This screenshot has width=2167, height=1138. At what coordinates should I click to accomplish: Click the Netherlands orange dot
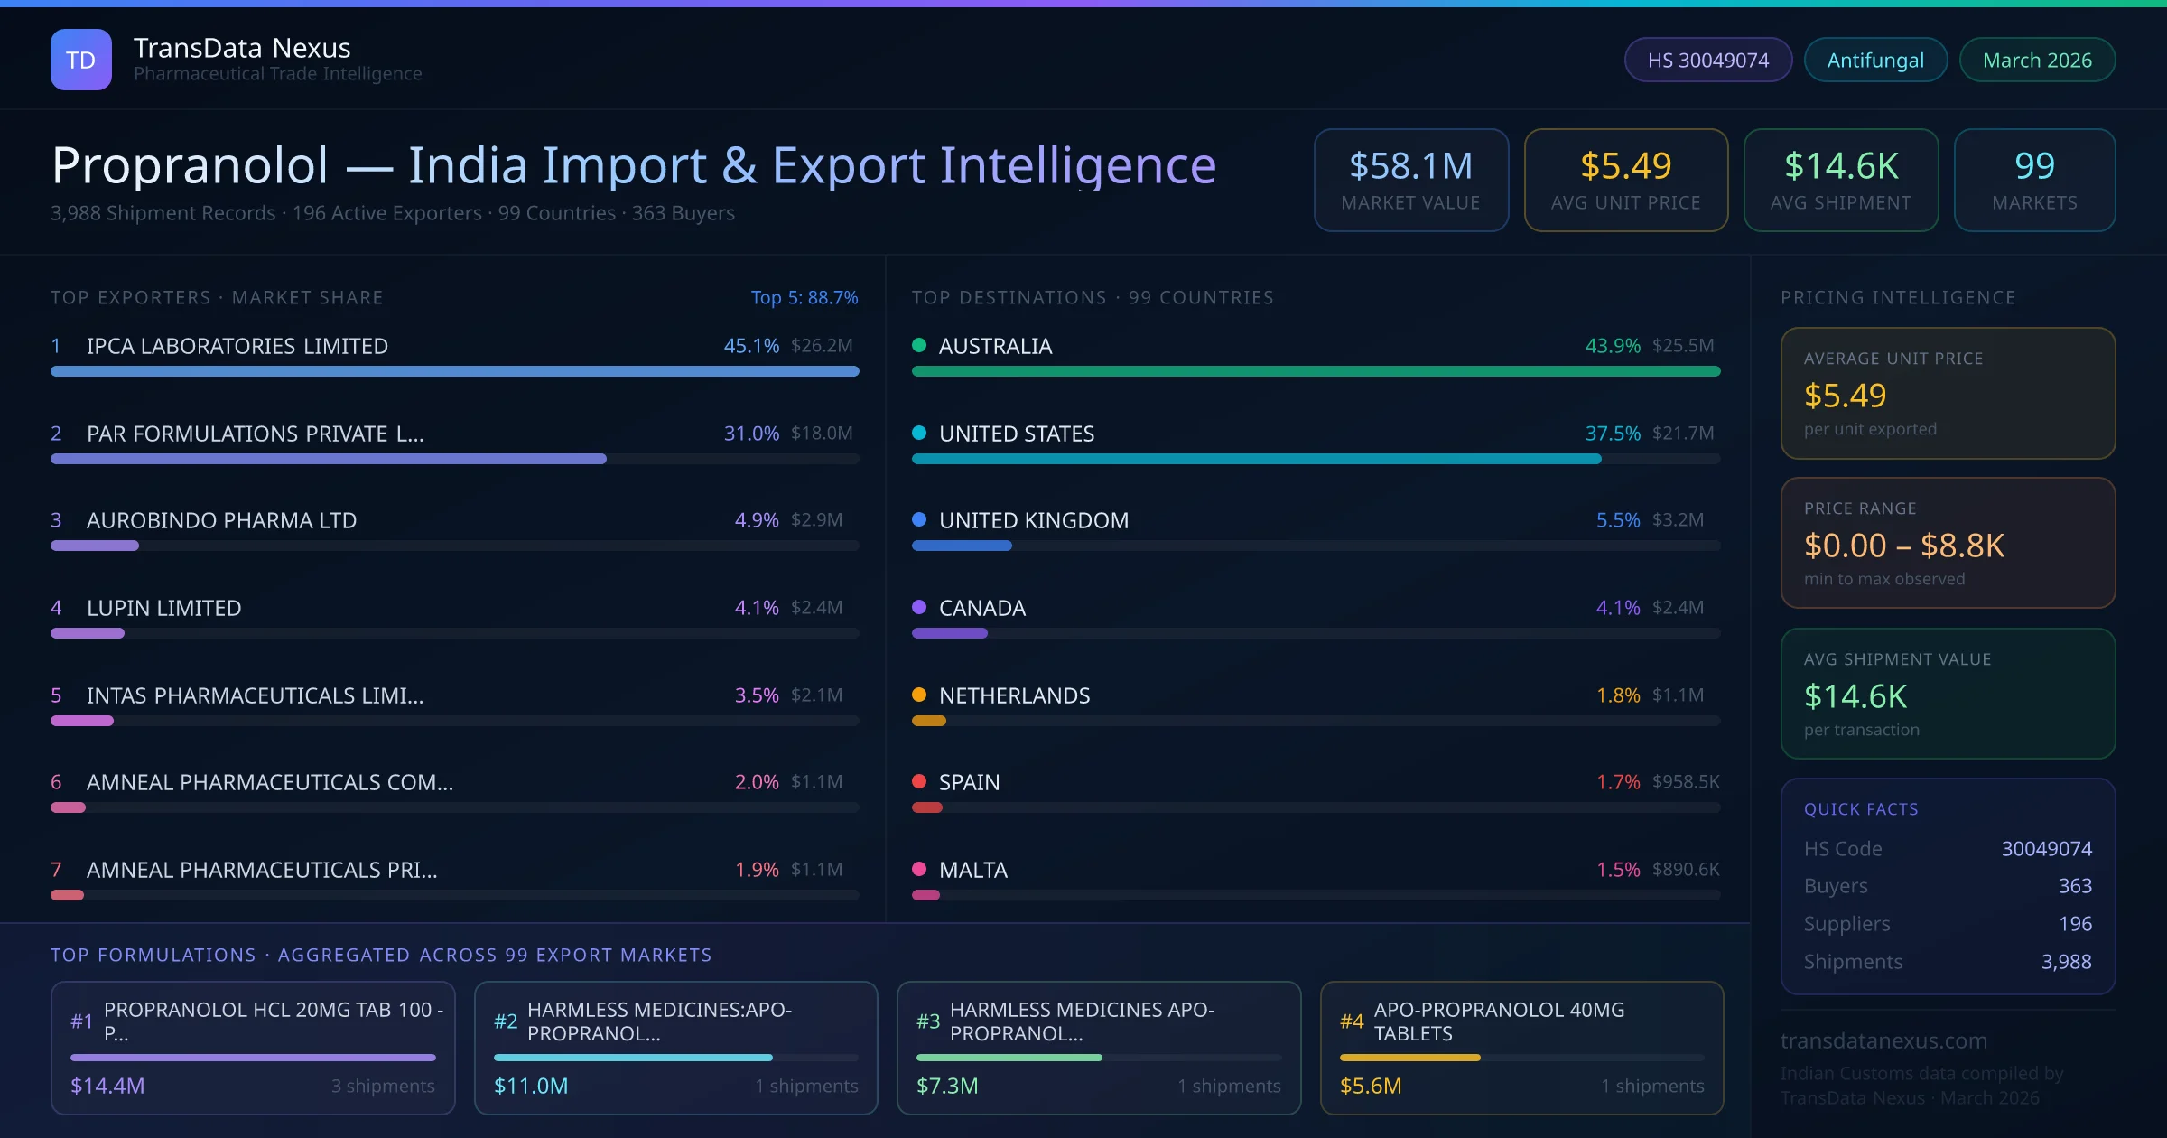tap(919, 695)
